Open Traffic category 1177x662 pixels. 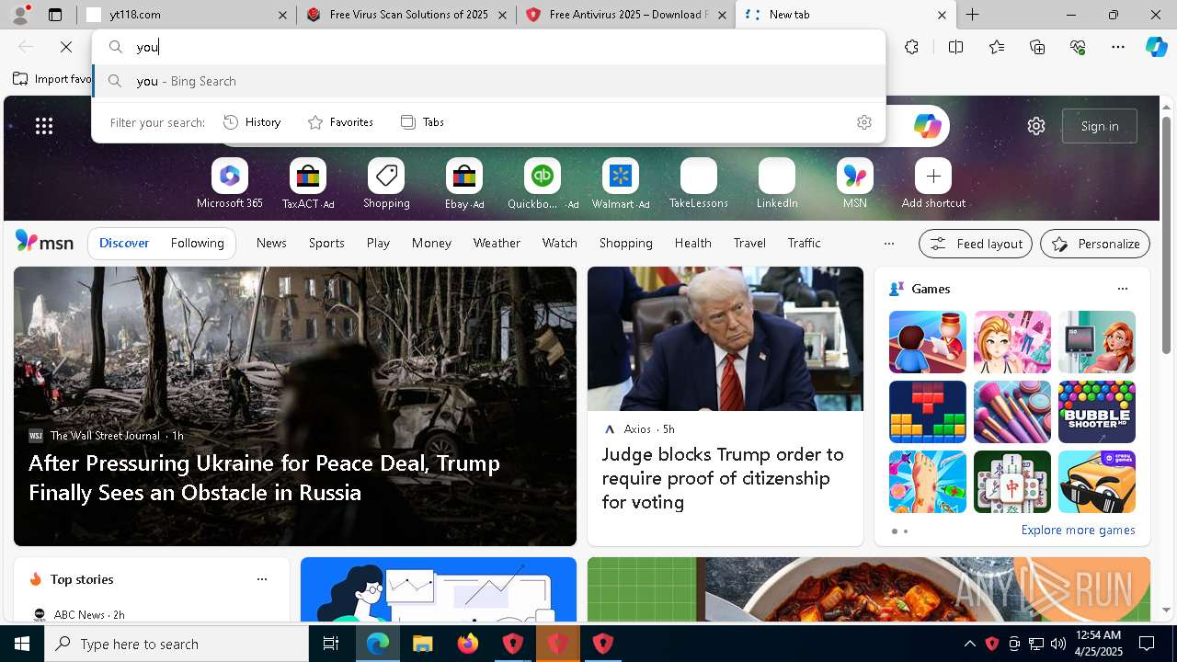pos(804,243)
